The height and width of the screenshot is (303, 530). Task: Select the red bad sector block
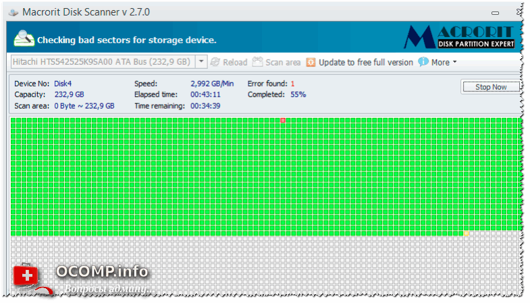point(283,120)
